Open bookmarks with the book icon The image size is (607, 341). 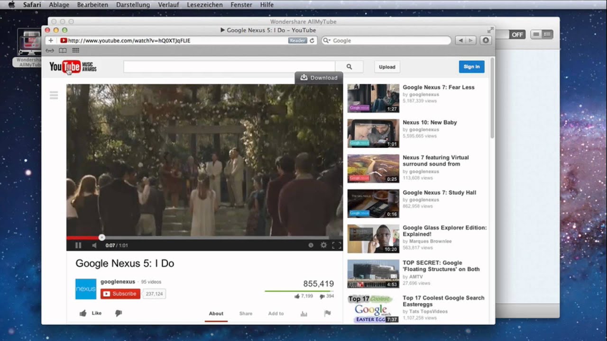click(63, 50)
